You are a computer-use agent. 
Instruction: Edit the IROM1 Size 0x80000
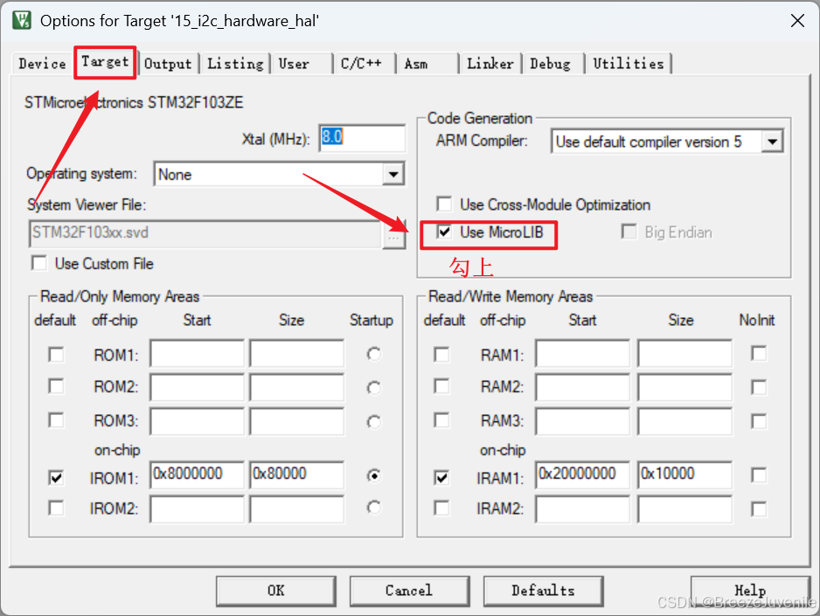click(x=297, y=474)
